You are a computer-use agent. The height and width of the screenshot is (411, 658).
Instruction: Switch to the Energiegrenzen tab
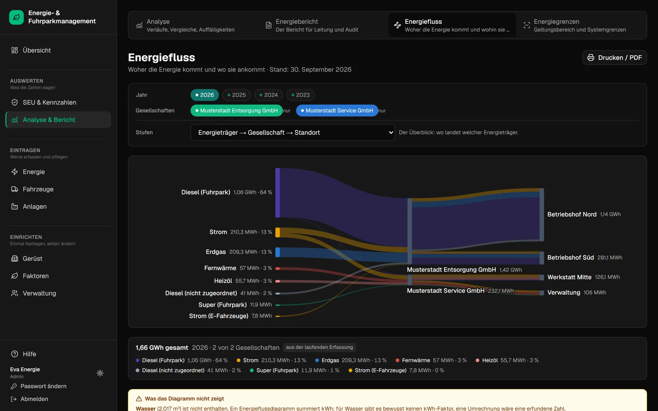pos(581,25)
